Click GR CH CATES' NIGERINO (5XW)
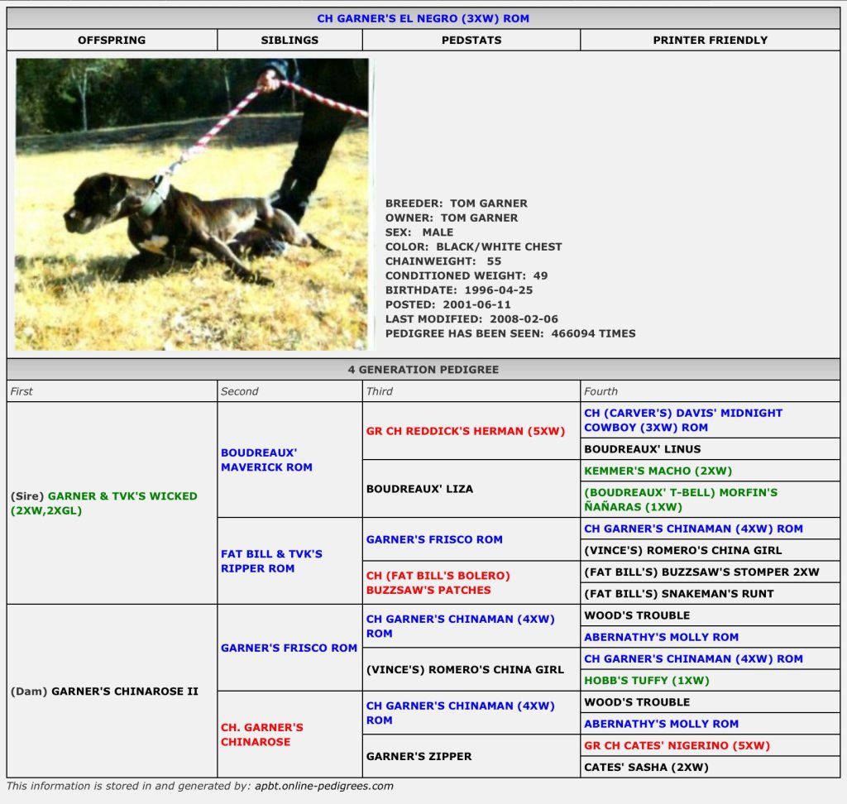This screenshot has height=804, width=847. coord(677,745)
